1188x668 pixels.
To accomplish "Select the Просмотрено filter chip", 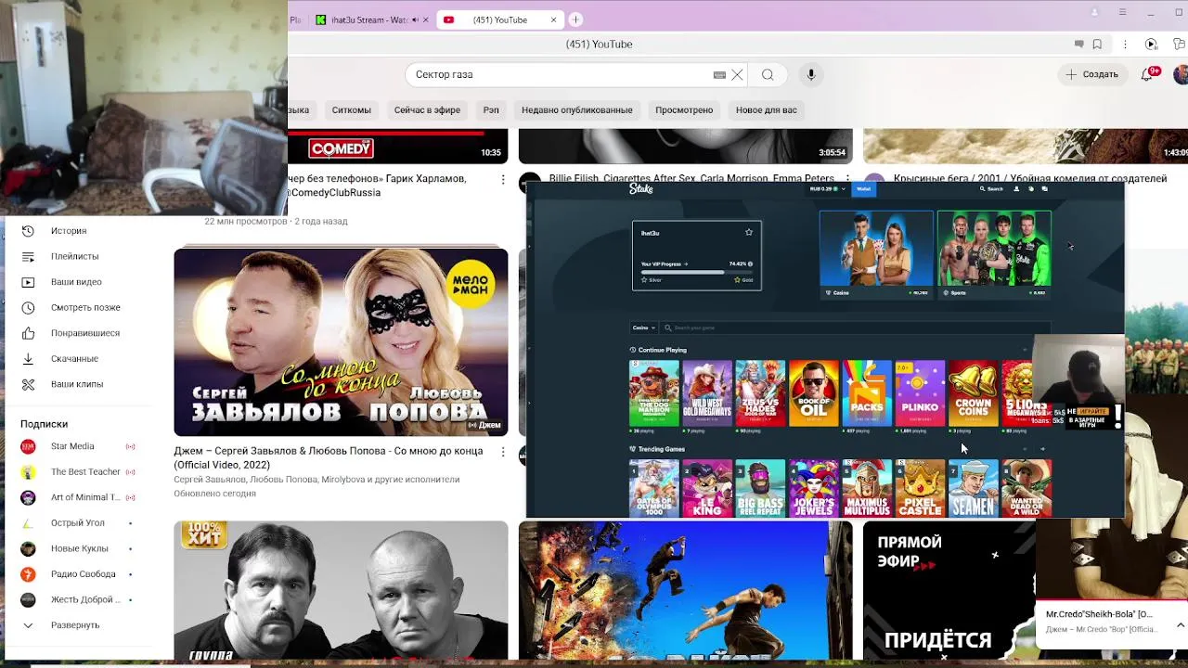I will (684, 110).
